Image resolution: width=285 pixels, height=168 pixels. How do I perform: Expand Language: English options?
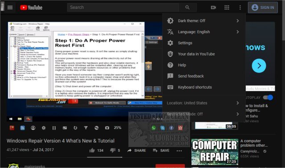(203, 32)
